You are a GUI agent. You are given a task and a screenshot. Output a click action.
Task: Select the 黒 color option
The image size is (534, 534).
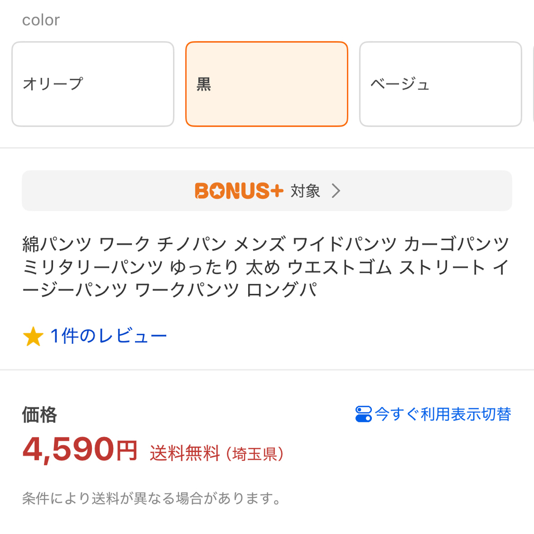[267, 84]
